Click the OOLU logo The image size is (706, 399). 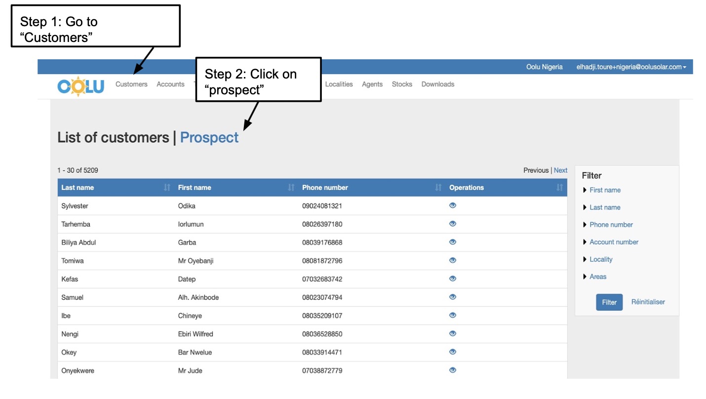click(80, 86)
